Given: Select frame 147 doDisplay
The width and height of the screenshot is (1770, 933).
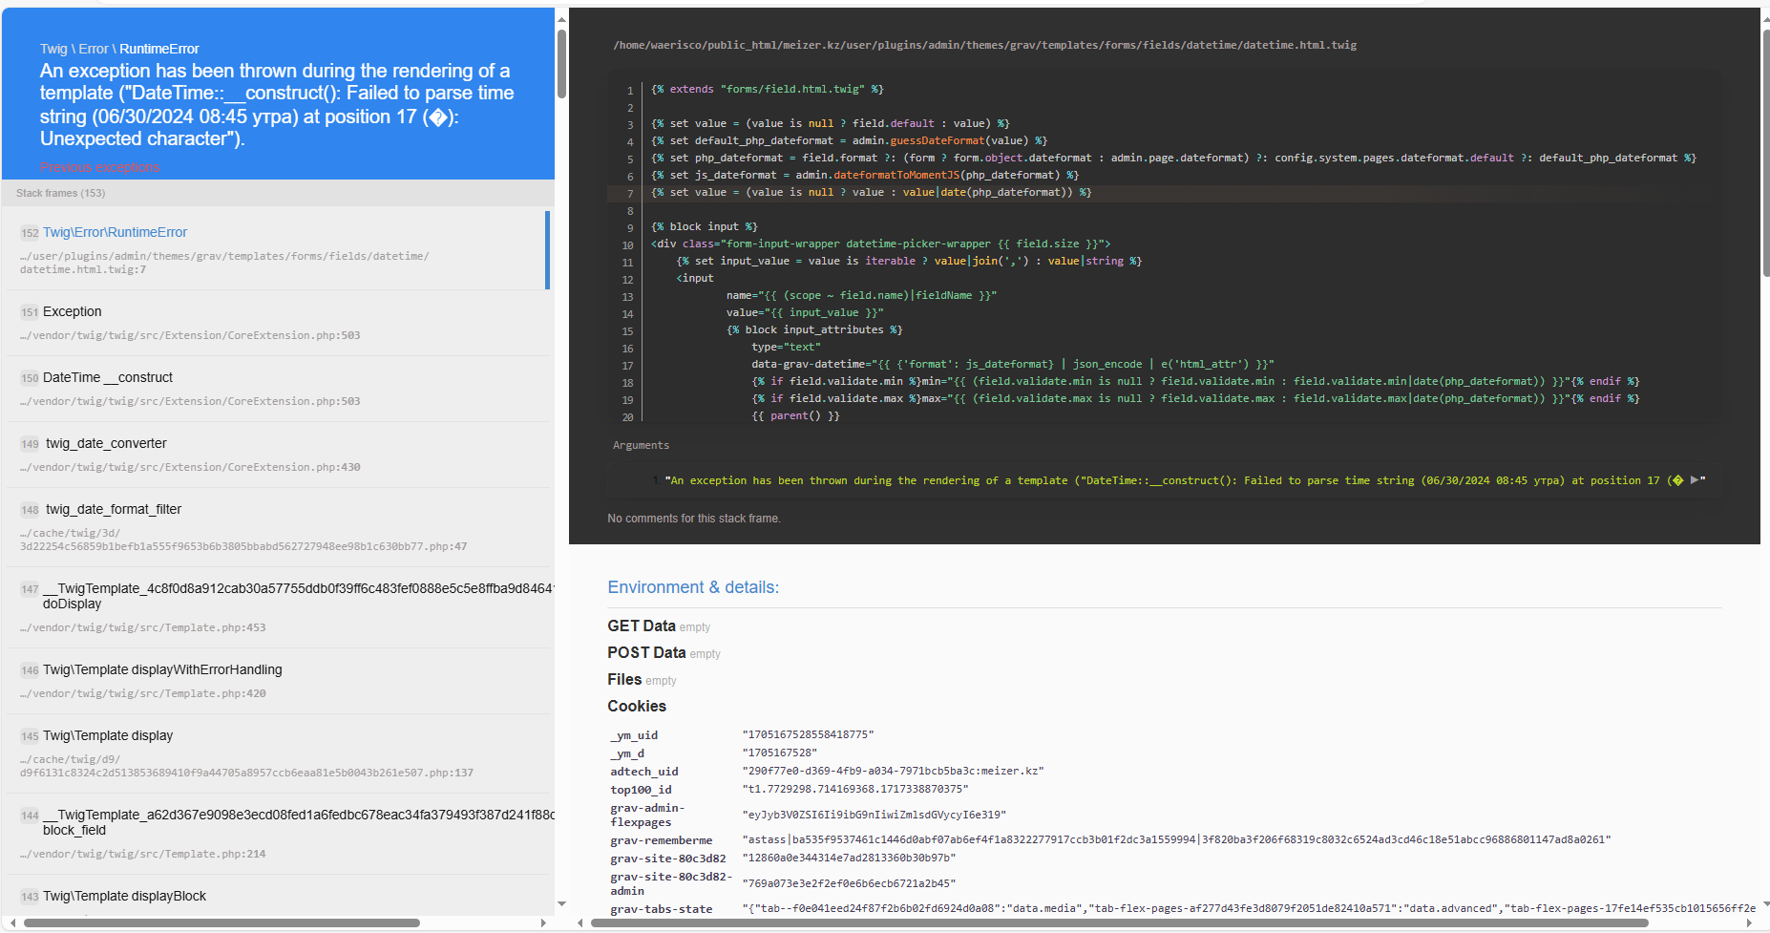Looking at the screenshot, I should click(279, 607).
